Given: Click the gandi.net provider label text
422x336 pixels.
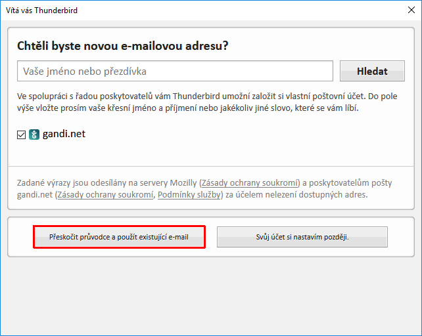Looking at the screenshot, I should [x=64, y=135].
